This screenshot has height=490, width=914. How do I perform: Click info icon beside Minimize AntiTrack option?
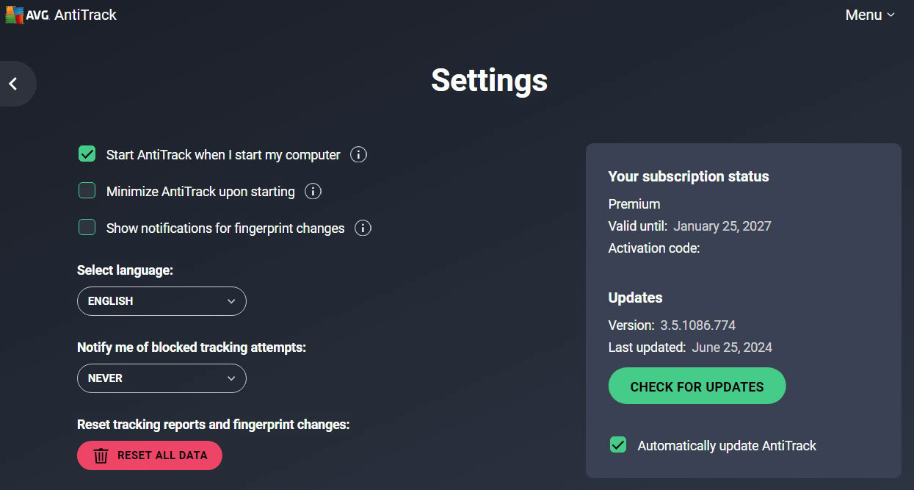[313, 192]
